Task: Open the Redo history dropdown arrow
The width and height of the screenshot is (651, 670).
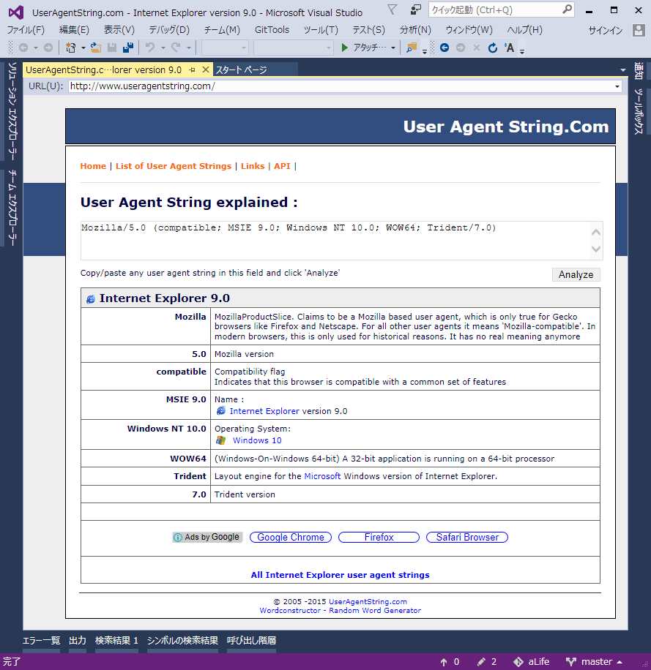Action: [x=189, y=48]
